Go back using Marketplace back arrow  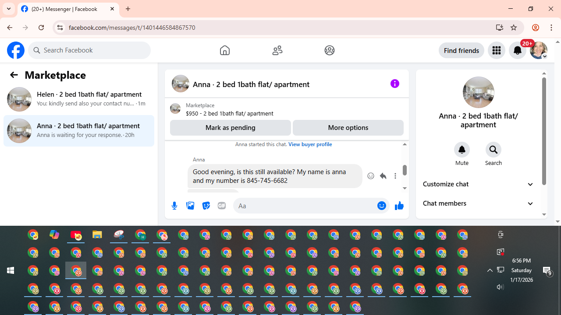pyautogui.click(x=14, y=75)
